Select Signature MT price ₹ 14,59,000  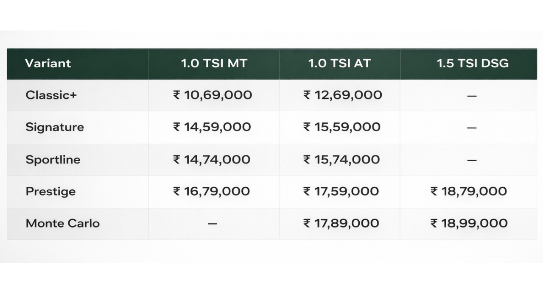pyautogui.click(x=212, y=127)
